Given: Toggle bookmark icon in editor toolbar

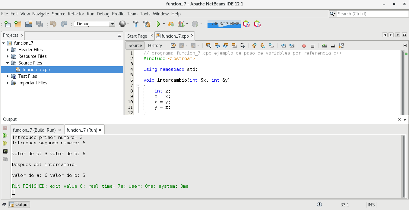Looking at the screenshot, I should coord(271,46).
